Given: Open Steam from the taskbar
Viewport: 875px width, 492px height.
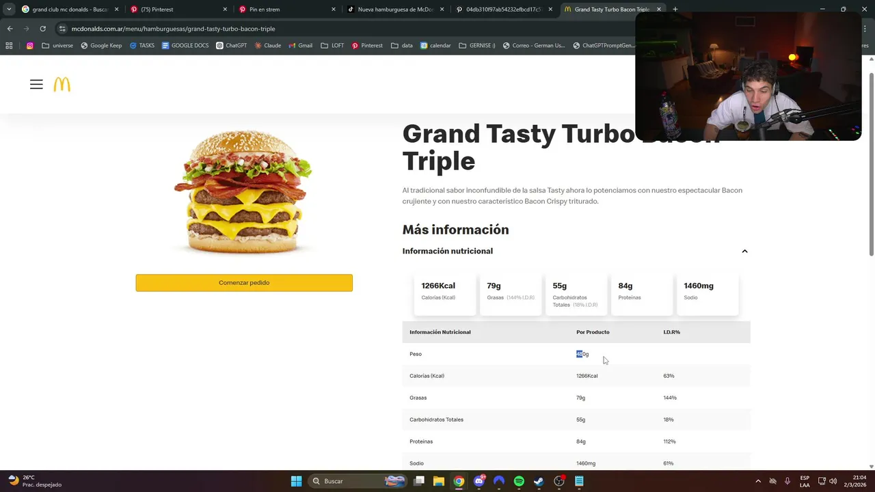Looking at the screenshot, I should [539, 481].
